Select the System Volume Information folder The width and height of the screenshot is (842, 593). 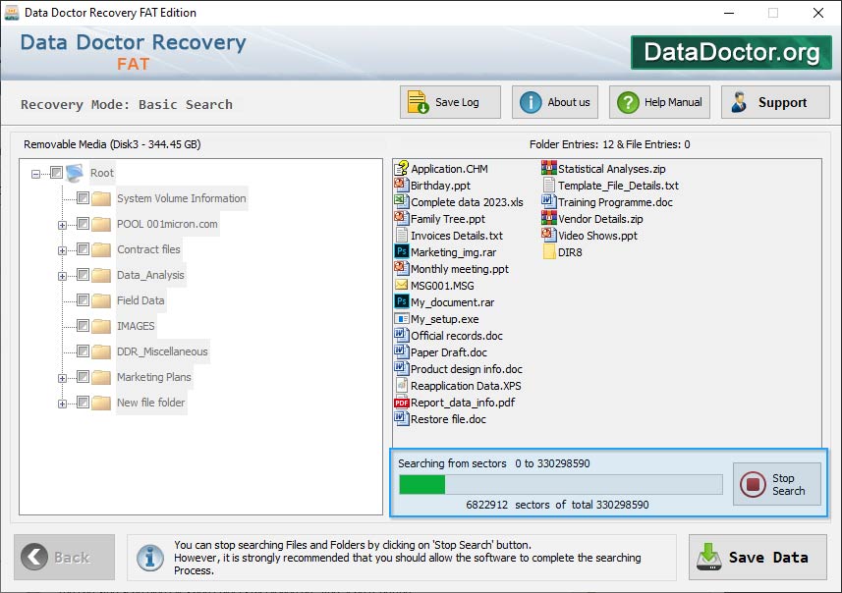coord(182,198)
